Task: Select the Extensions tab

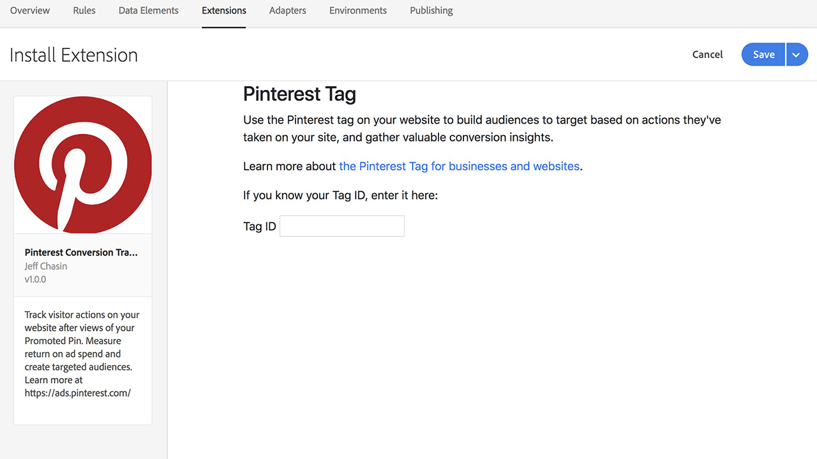Action: 223,11
